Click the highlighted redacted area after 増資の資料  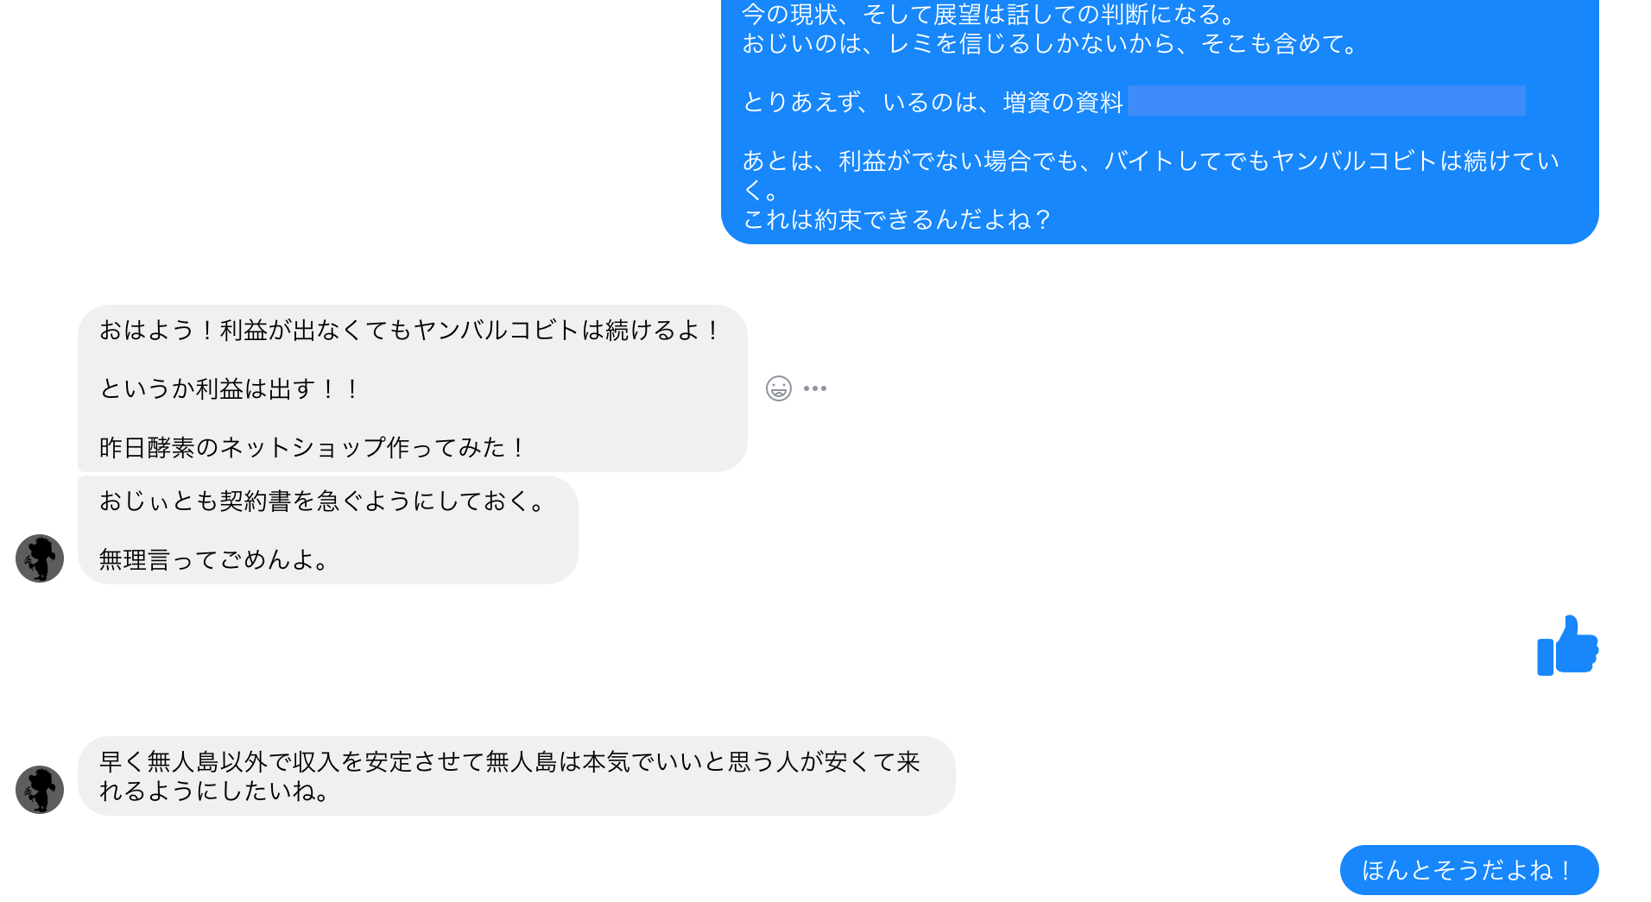click(1326, 101)
